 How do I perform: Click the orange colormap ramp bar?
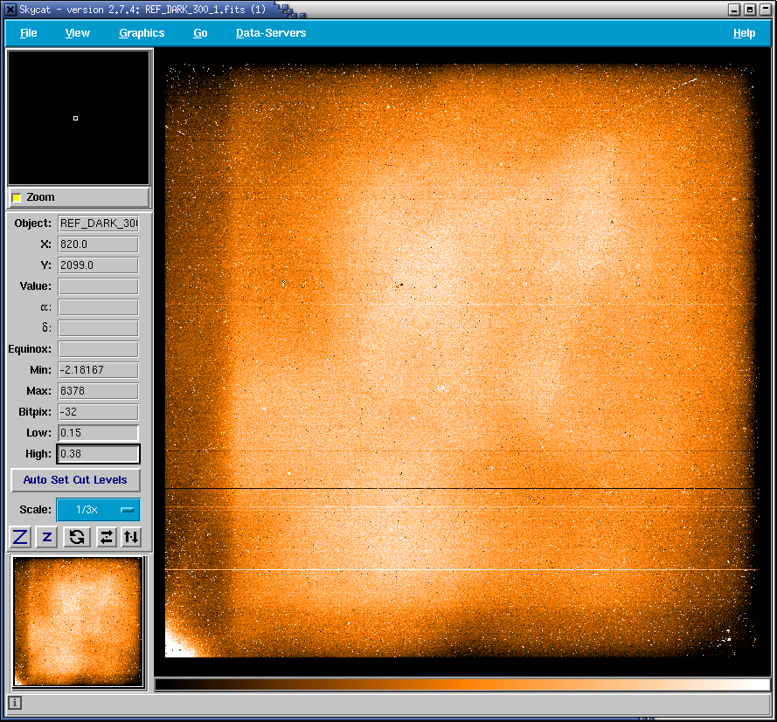(462, 684)
